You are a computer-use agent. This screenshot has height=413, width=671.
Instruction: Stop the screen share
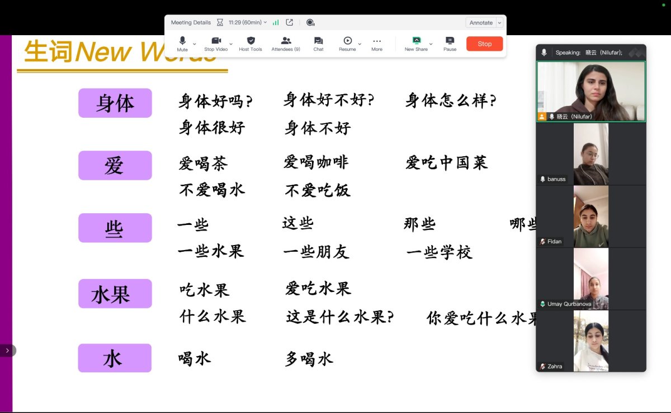[x=484, y=44]
